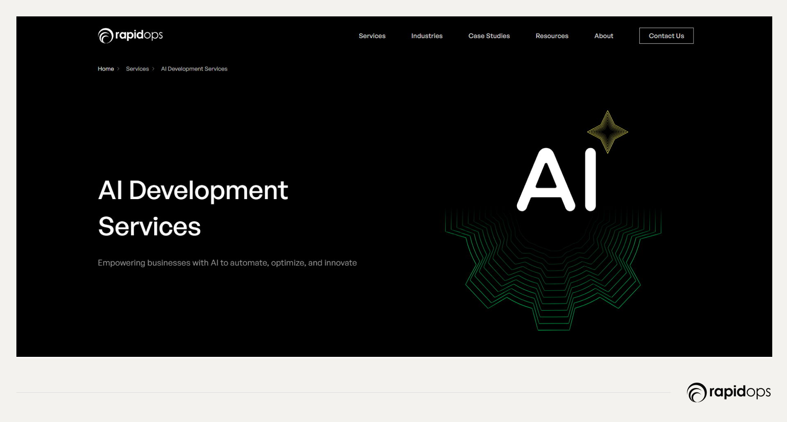The width and height of the screenshot is (787, 422).
Task: Click the white rapidops wordmark in header
Action: tap(139, 35)
